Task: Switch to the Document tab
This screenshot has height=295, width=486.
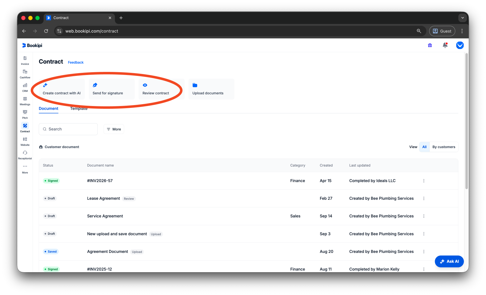Action: coord(49,108)
